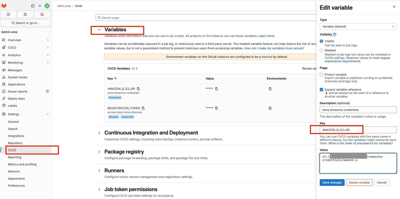Click the Abuse reports icon
400x199 pixels.
click(4, 91)
